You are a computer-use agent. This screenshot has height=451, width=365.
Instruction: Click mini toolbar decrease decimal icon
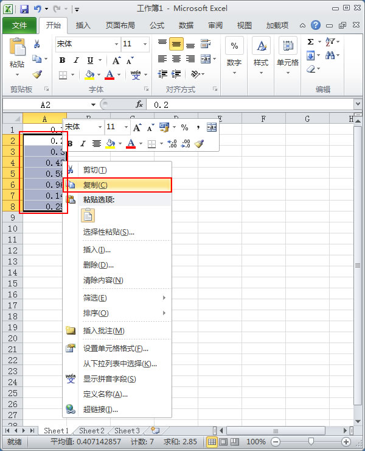[186, 143]
